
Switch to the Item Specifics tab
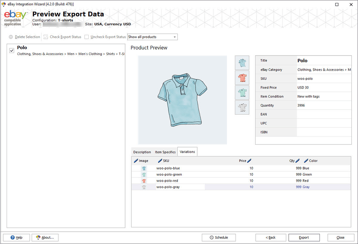pyautogui.click(x=165, y=152)
